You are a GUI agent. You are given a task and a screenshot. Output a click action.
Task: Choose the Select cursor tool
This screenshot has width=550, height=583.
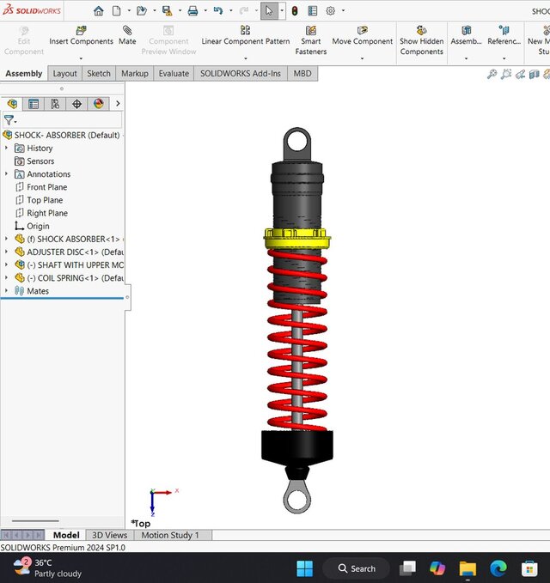[269, 11]
